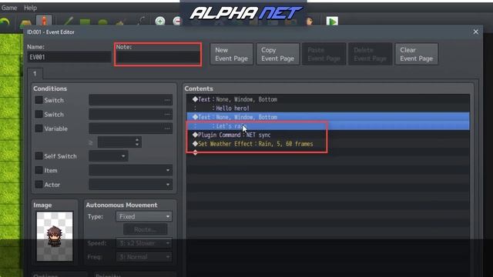Viewport: 493px width, 277px height.
Task: Click the green Redo arrow in the toolbar
Action: [x=5, y=22]
